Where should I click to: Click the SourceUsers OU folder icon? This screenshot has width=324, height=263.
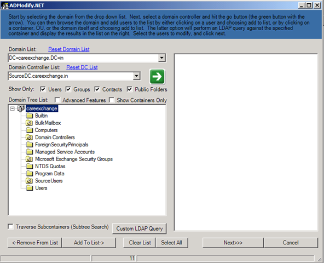tap(30, 181)
